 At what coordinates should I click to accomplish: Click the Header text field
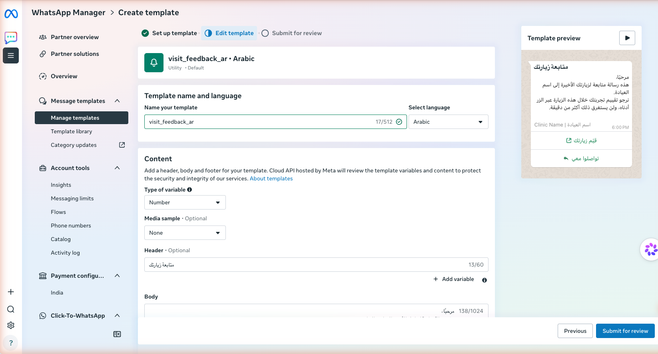[316, 265]
